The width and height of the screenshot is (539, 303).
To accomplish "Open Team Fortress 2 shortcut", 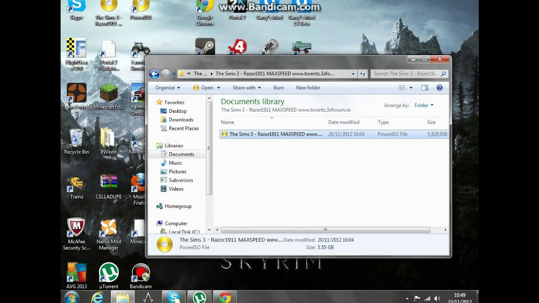I will 77,99.
